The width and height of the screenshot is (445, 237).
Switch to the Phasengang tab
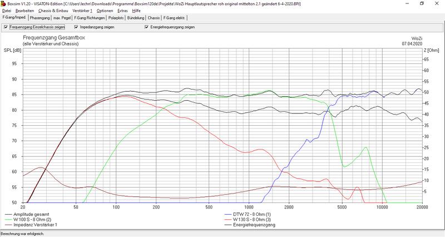point(39,18)
